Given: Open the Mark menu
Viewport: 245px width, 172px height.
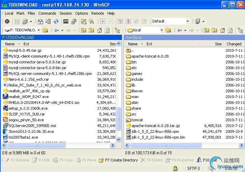Looking at the screenshot, I should [x=21, y=13].
